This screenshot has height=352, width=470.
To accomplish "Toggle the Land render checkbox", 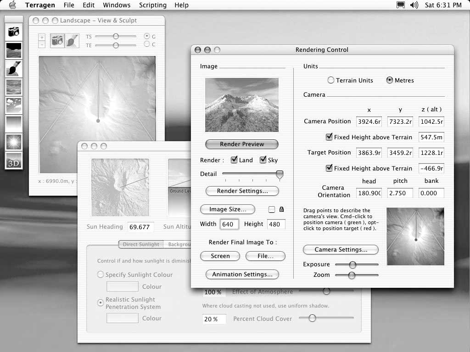I will coord(234,159).
